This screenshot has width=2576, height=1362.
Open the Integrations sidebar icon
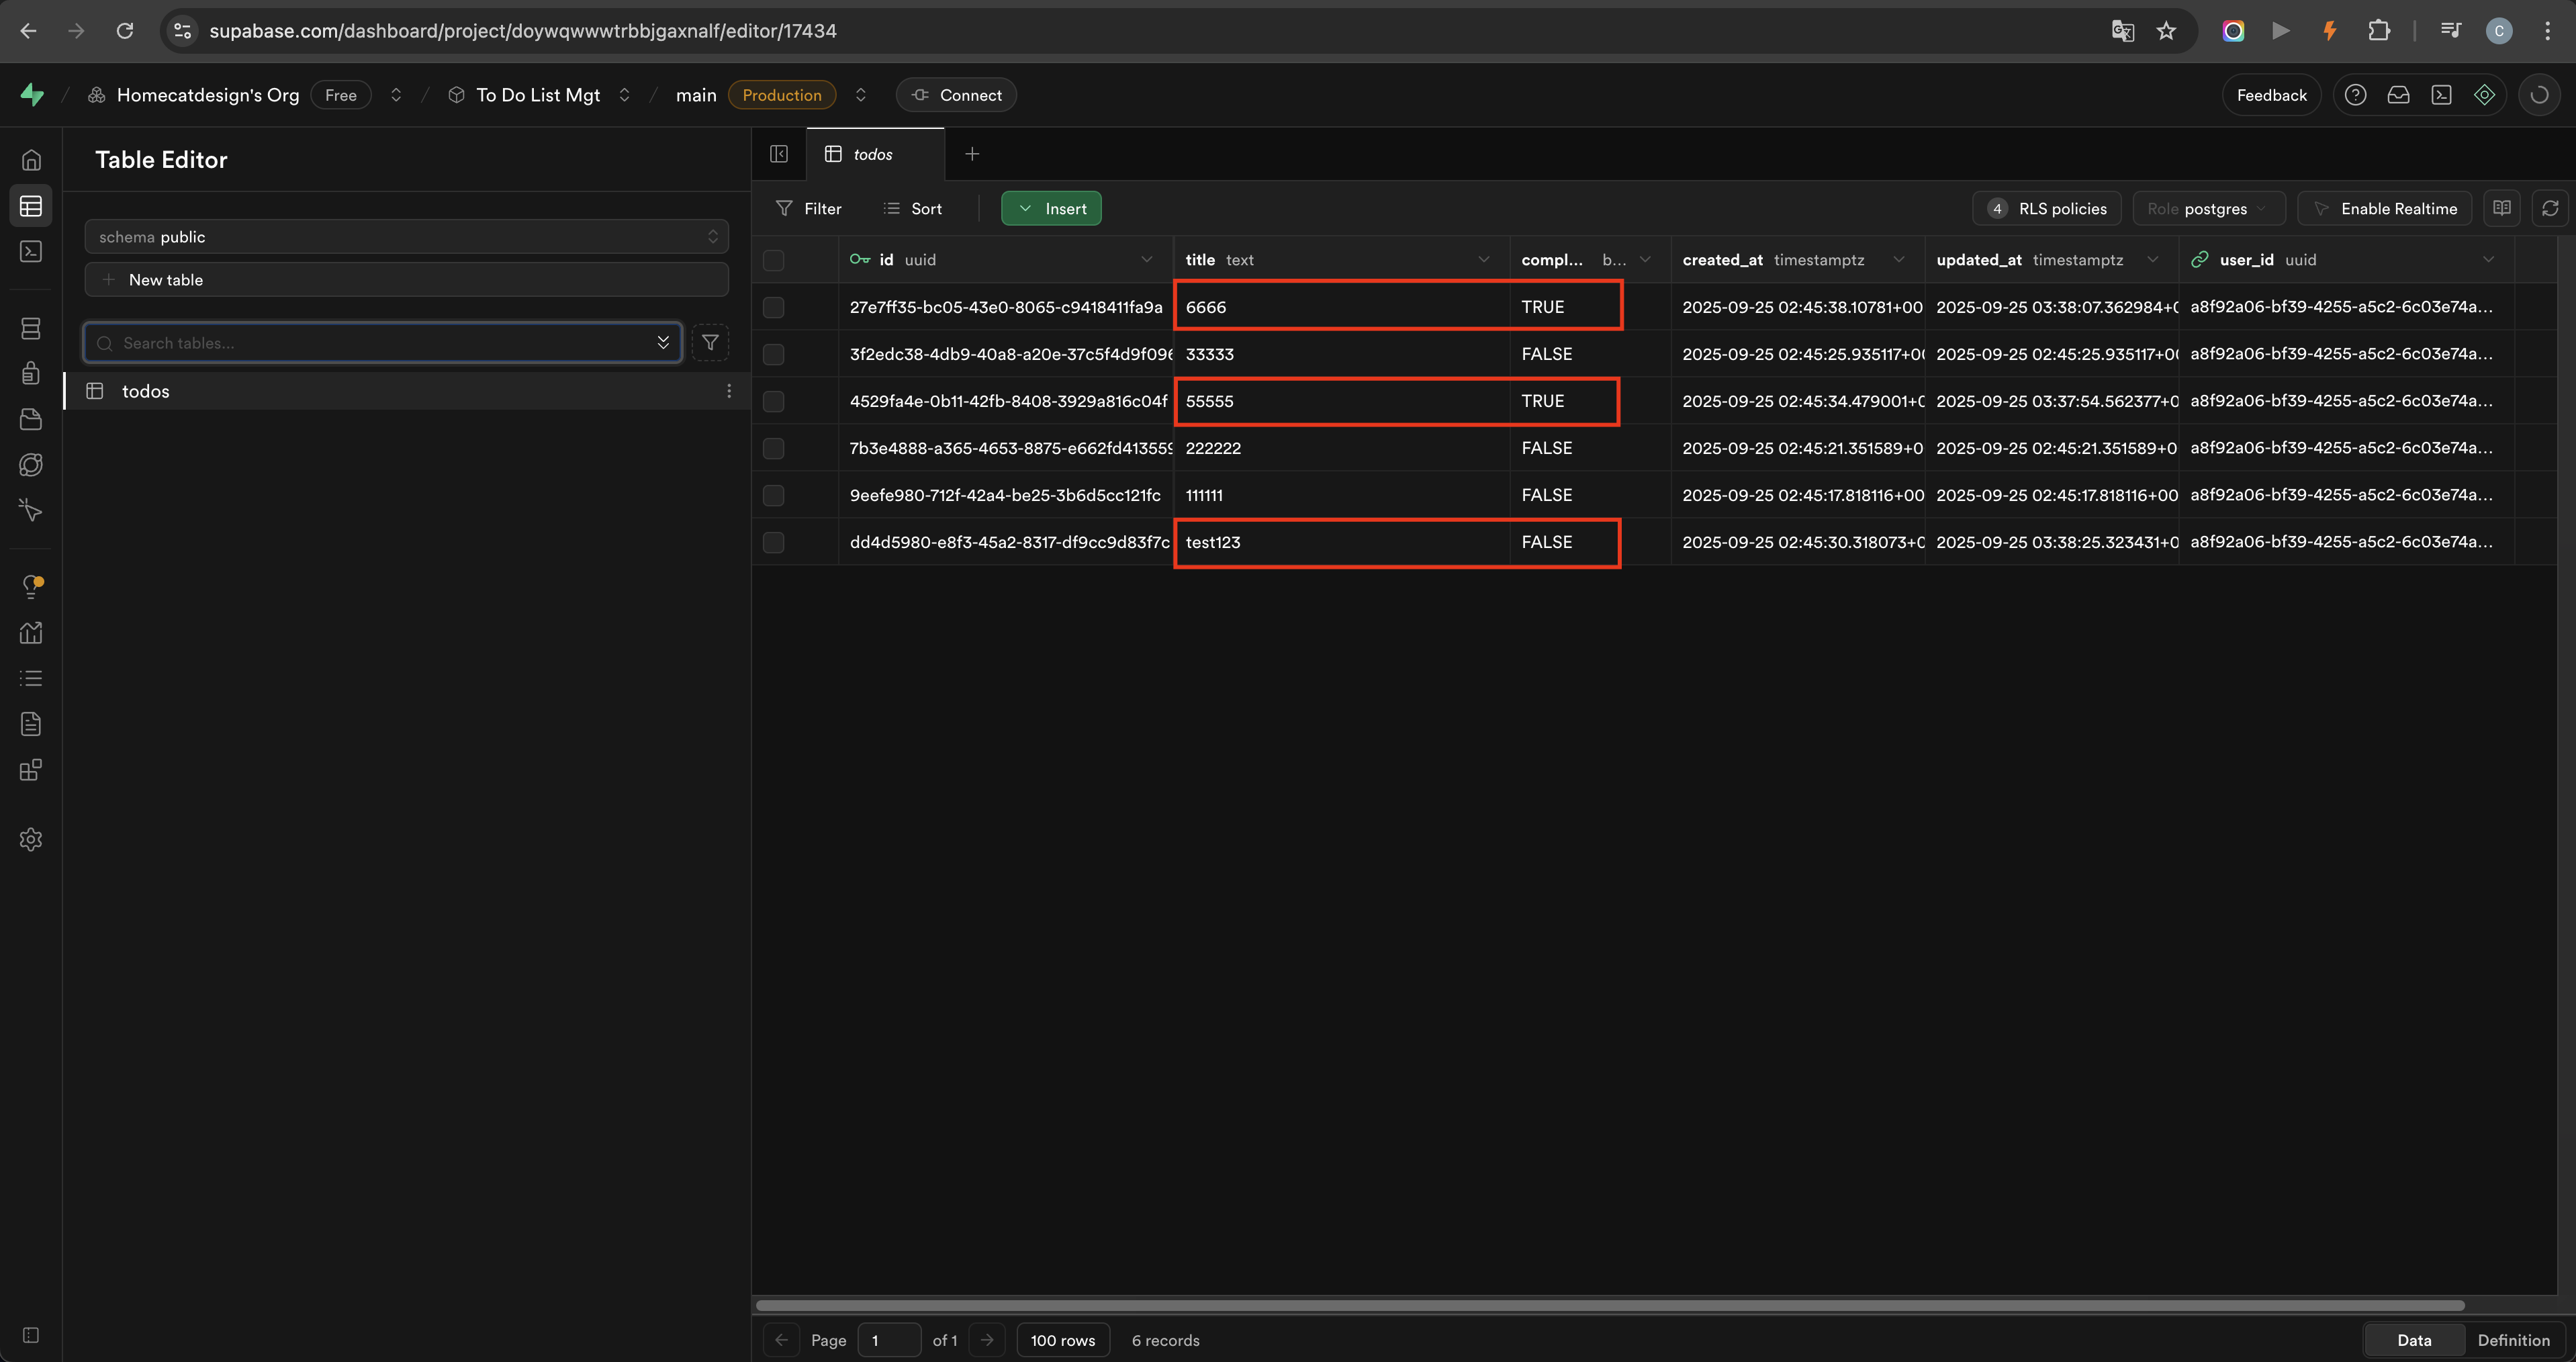pyautogui.click(x=31, y=770)
